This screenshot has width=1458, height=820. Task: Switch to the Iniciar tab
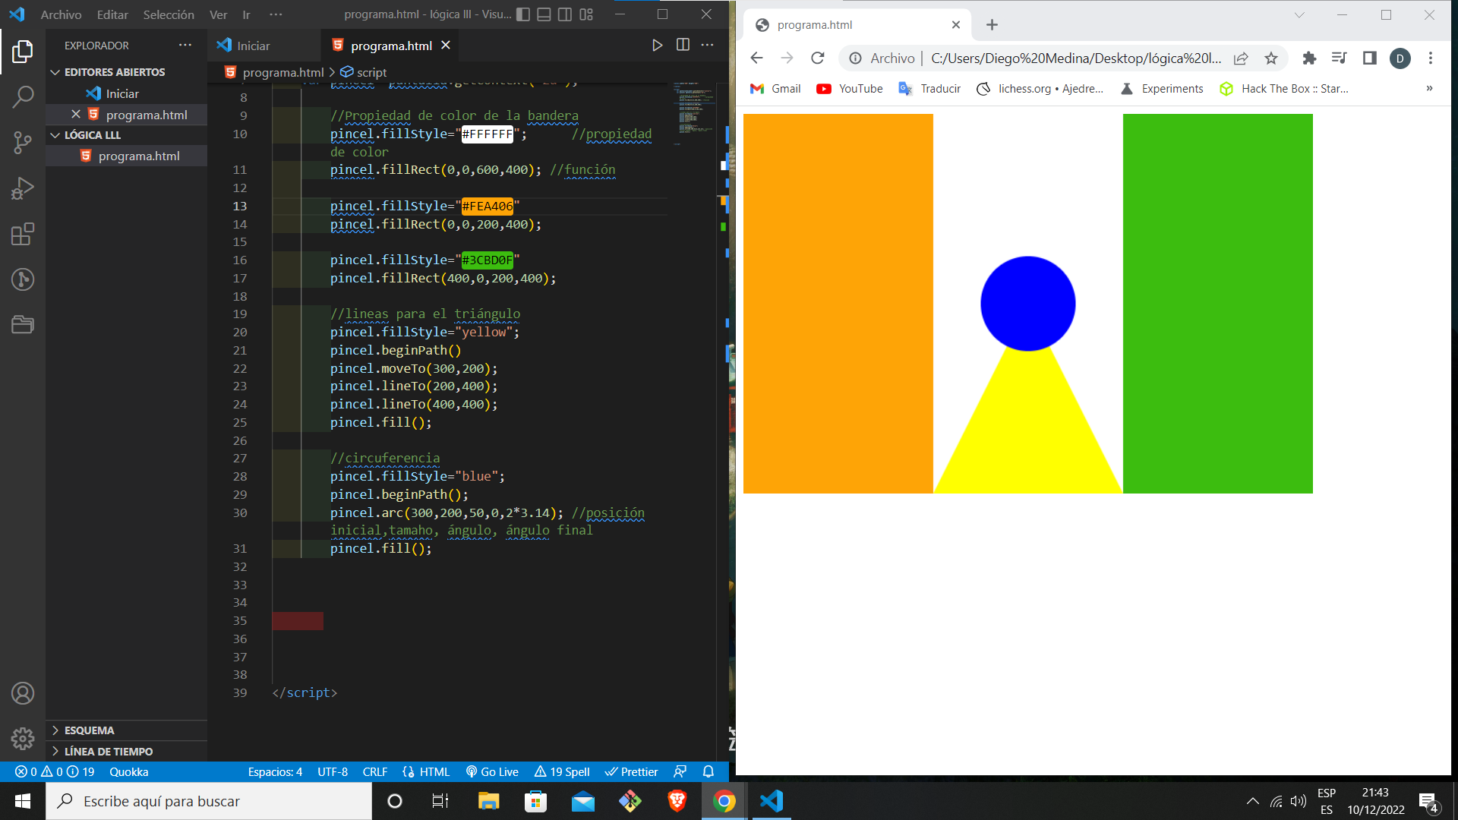(x=264, y=46)
